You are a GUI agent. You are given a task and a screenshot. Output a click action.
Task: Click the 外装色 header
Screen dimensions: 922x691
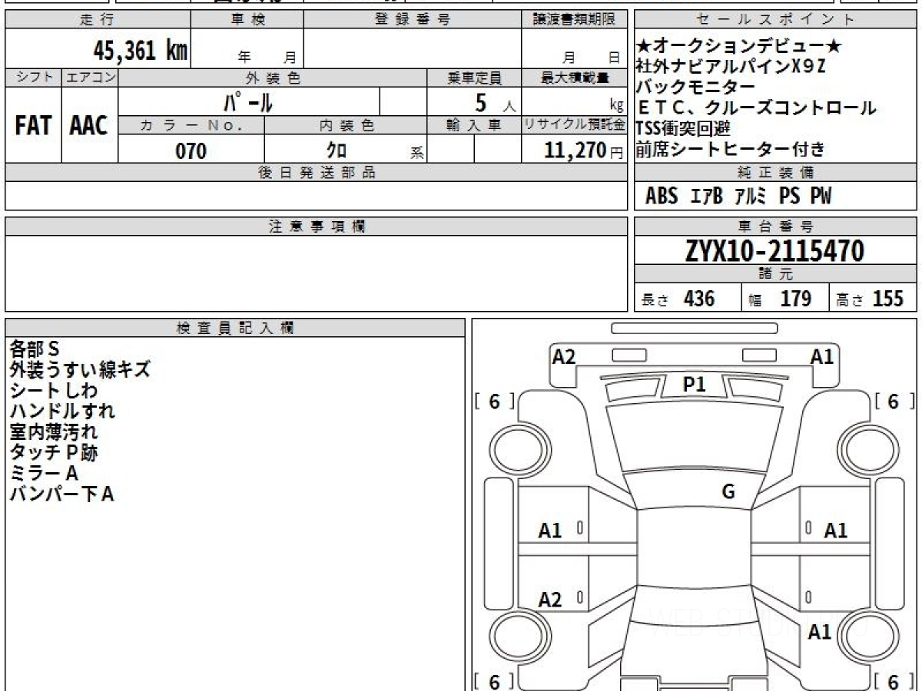273,78
